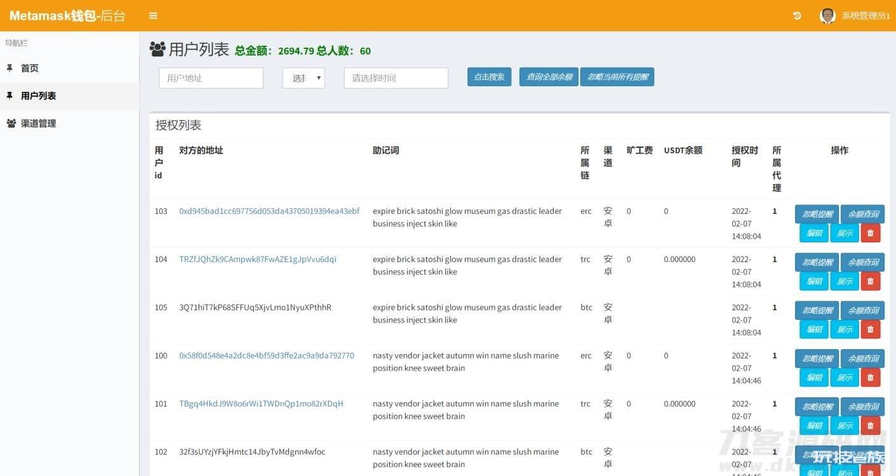The image size is (896, 476).
Task: Click 余额查询 for user 100
Action: coord(862,359)
